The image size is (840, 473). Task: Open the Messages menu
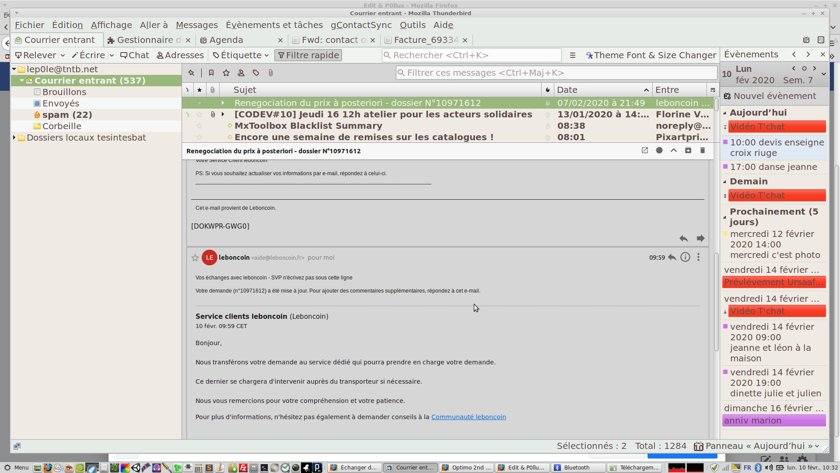coord(196,25)
